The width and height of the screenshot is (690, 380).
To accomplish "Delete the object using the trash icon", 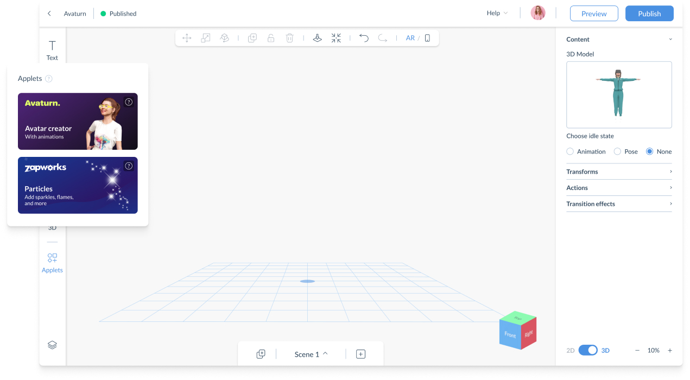I will click(289, 37).
